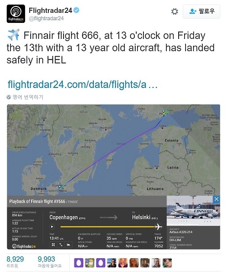Click the first purple egg avatar

click(79, 263)
